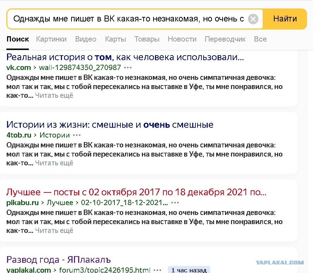Viewport: 313px width, 273px height.
Task: Switch to the Картинки tab
Action: 51,39
